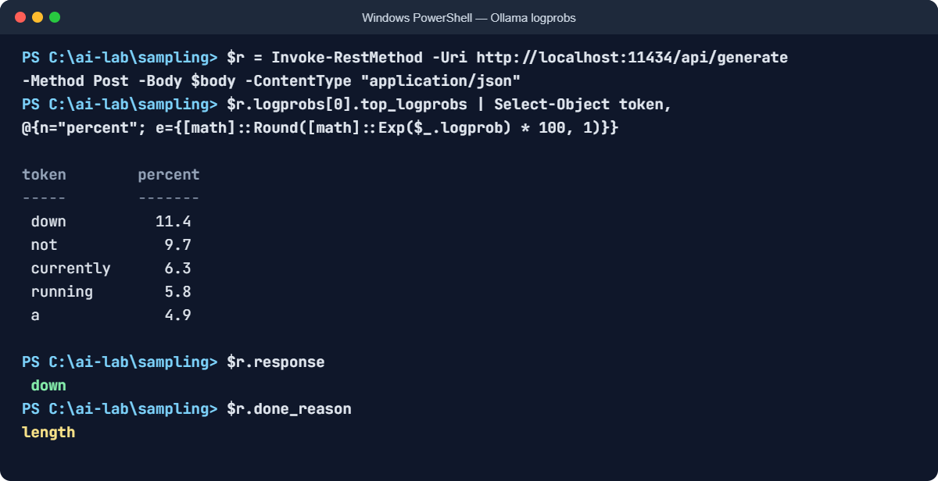
Task: Click the 4.9 percent value
Action: pos(178,315)
